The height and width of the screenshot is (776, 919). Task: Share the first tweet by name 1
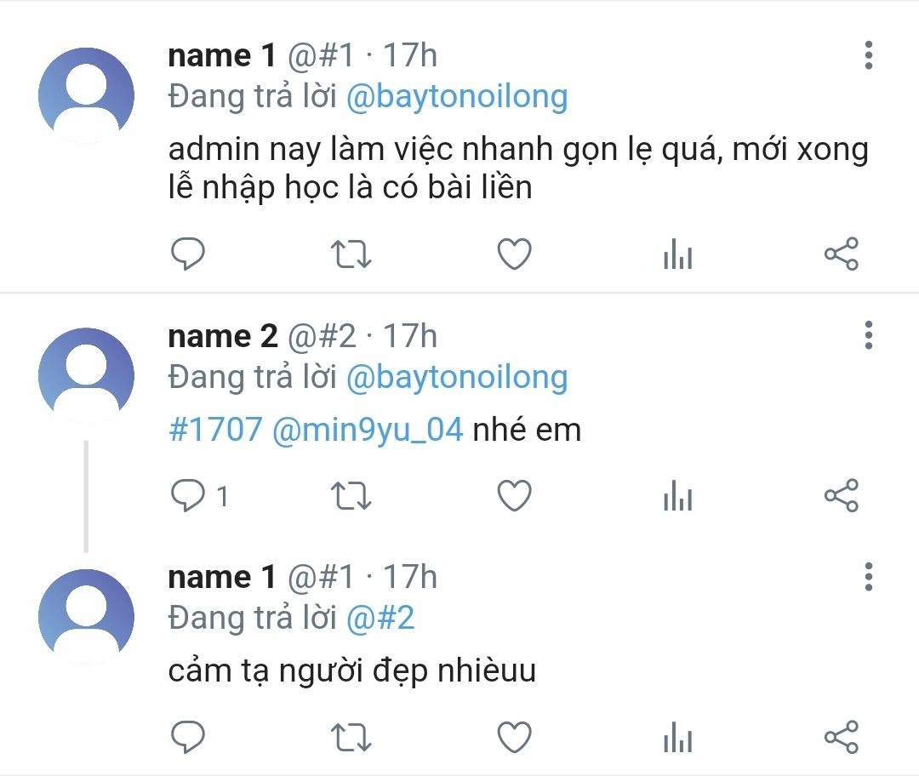pyautogui.click(x=842, y=254)
